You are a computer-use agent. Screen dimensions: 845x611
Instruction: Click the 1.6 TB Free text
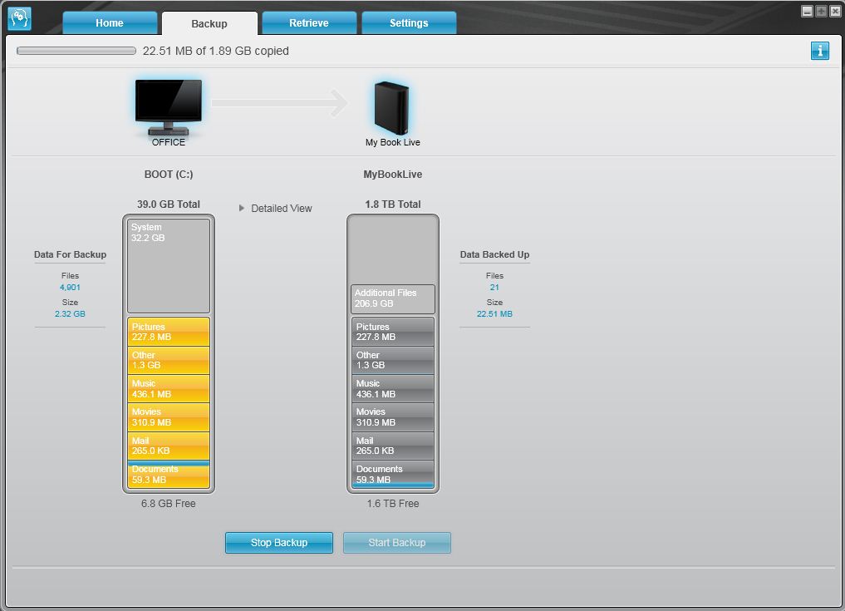click(x=393, y=504)
